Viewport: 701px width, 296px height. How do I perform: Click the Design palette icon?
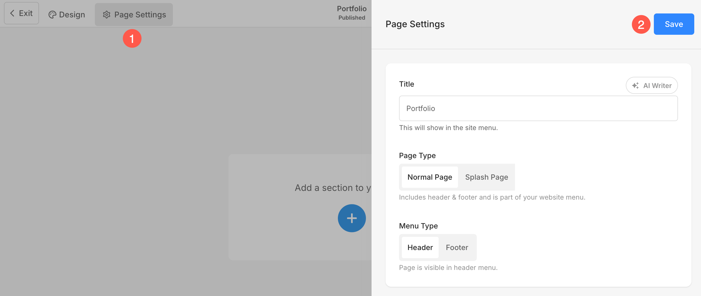click(52, 15)
